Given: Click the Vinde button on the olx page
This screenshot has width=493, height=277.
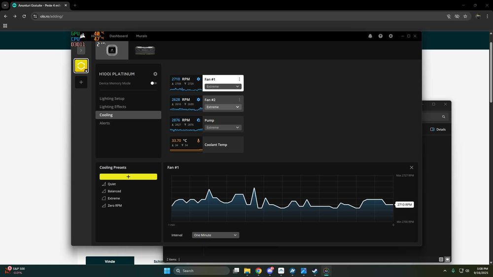Looking at the screenshot, I should coord(110,261).
